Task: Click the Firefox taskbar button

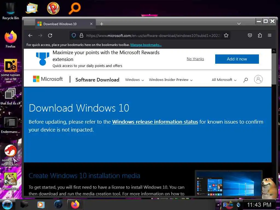Action: pyautogui.click(x=75, y=205)
